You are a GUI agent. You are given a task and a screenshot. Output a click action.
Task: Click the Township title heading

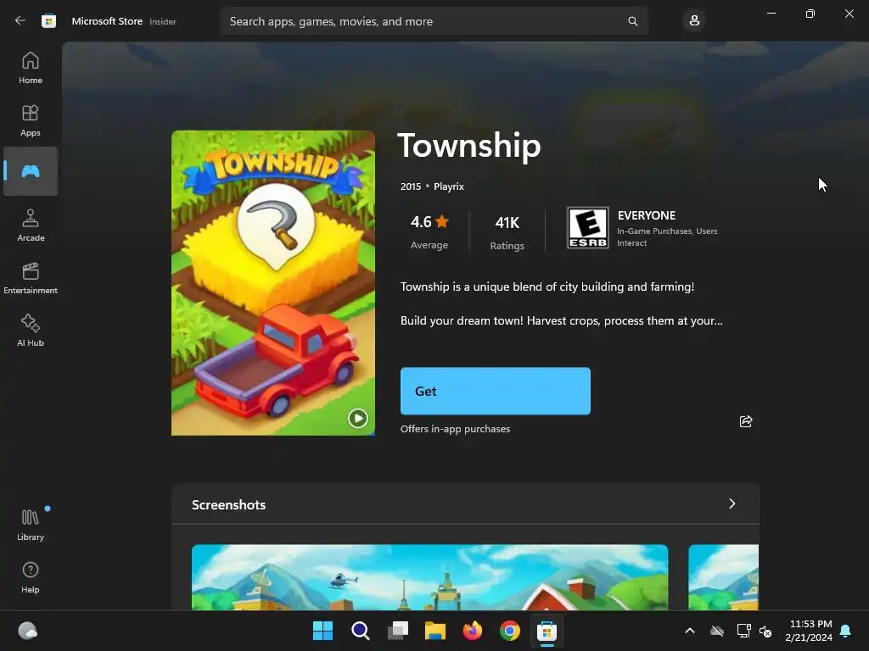[x=468, y=146]
